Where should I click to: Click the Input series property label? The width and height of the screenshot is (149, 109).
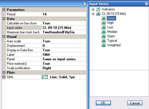[14, 28]
